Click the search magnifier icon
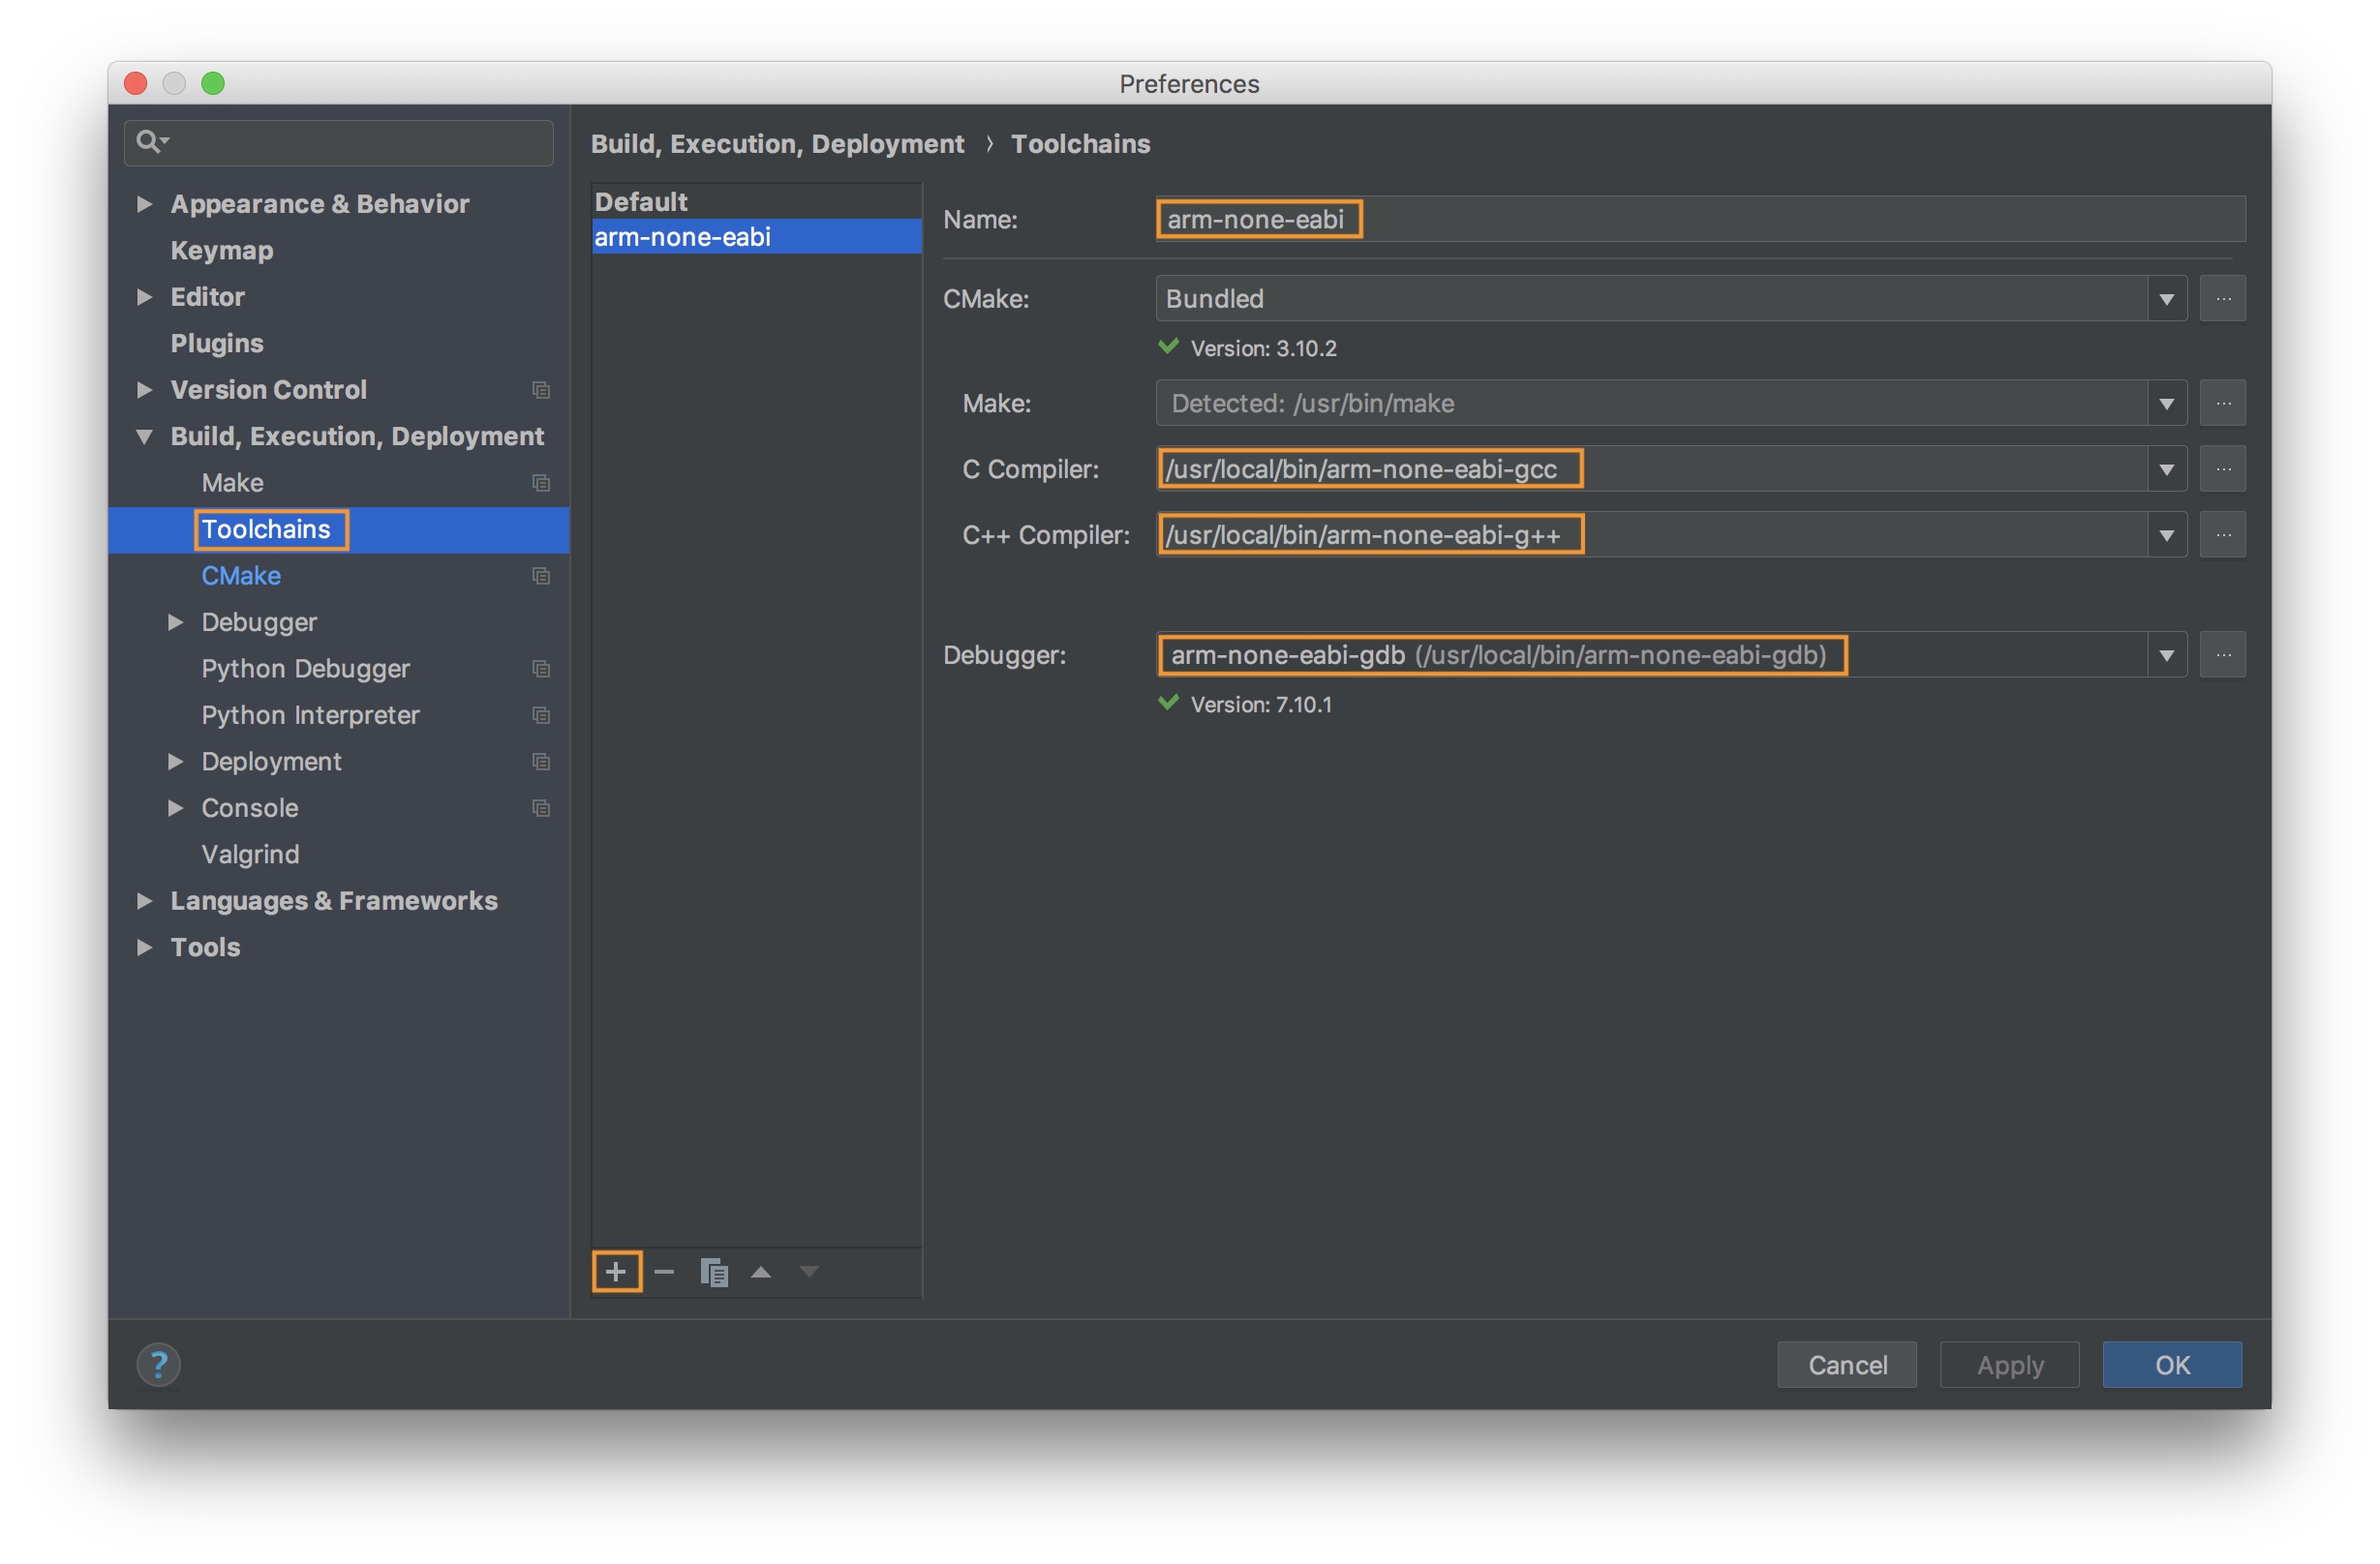The image size is (2380, 1564). coord(150,142)
